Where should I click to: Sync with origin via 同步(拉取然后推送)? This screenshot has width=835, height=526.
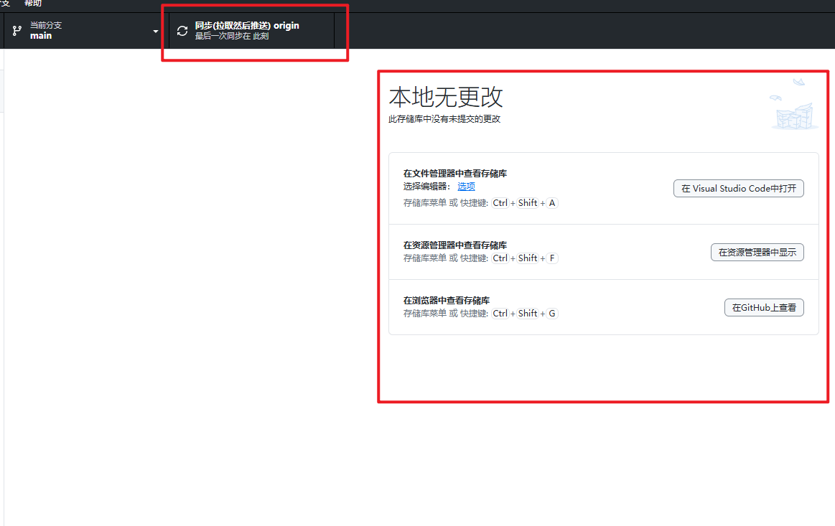(x=247, y=26)
